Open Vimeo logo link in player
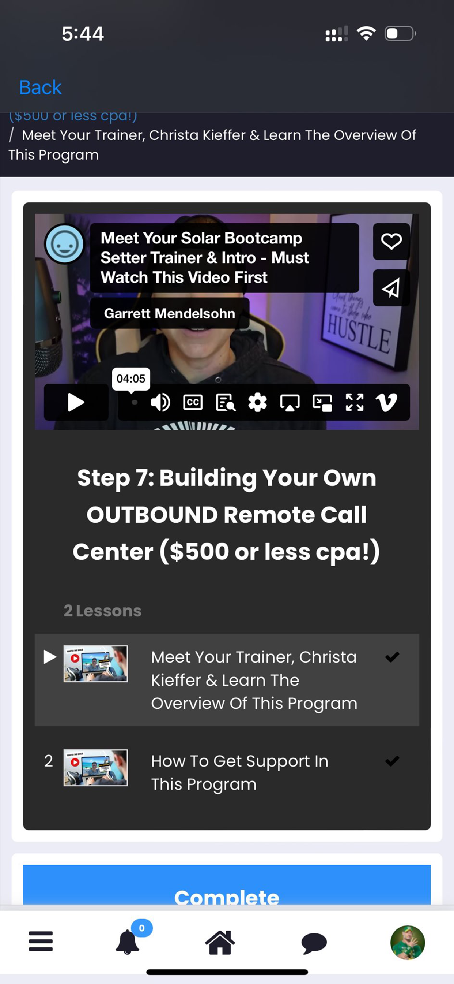The image size is (454, 984). (x=386, y=403)
